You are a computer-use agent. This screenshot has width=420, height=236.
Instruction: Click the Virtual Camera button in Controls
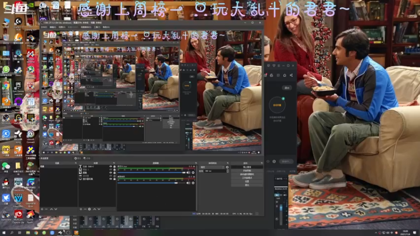pos(247,174)
